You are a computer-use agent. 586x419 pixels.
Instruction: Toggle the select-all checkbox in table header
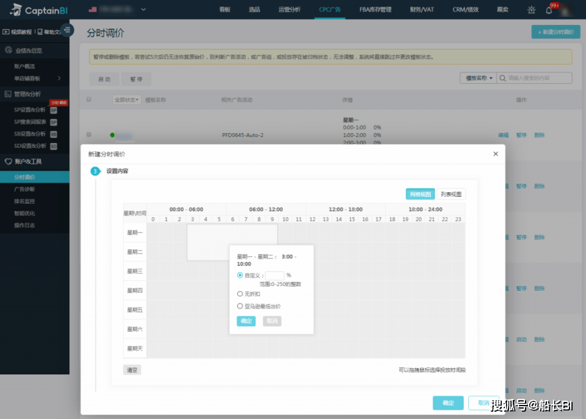(89, 100)
